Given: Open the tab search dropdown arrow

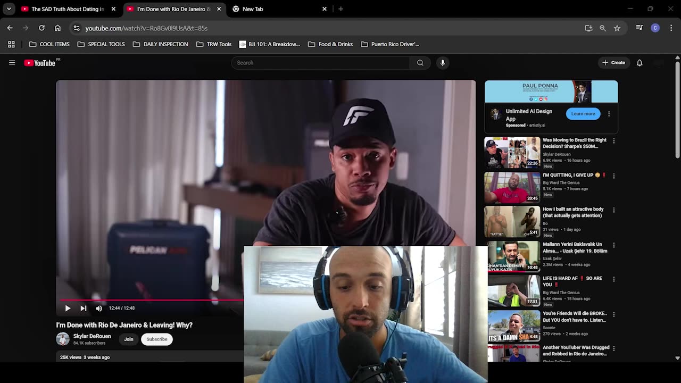Looking at the screenshot, I should pyautogui.click(x=9, y=9).
